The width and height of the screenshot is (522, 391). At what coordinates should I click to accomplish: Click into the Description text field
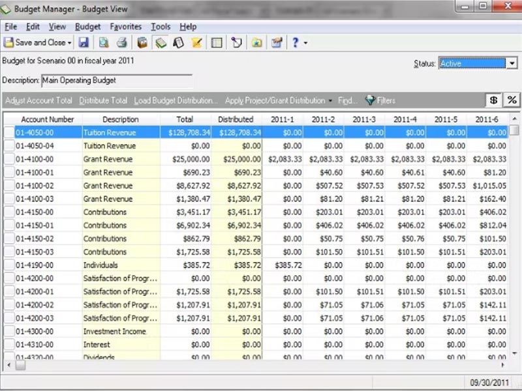point(117,81)
